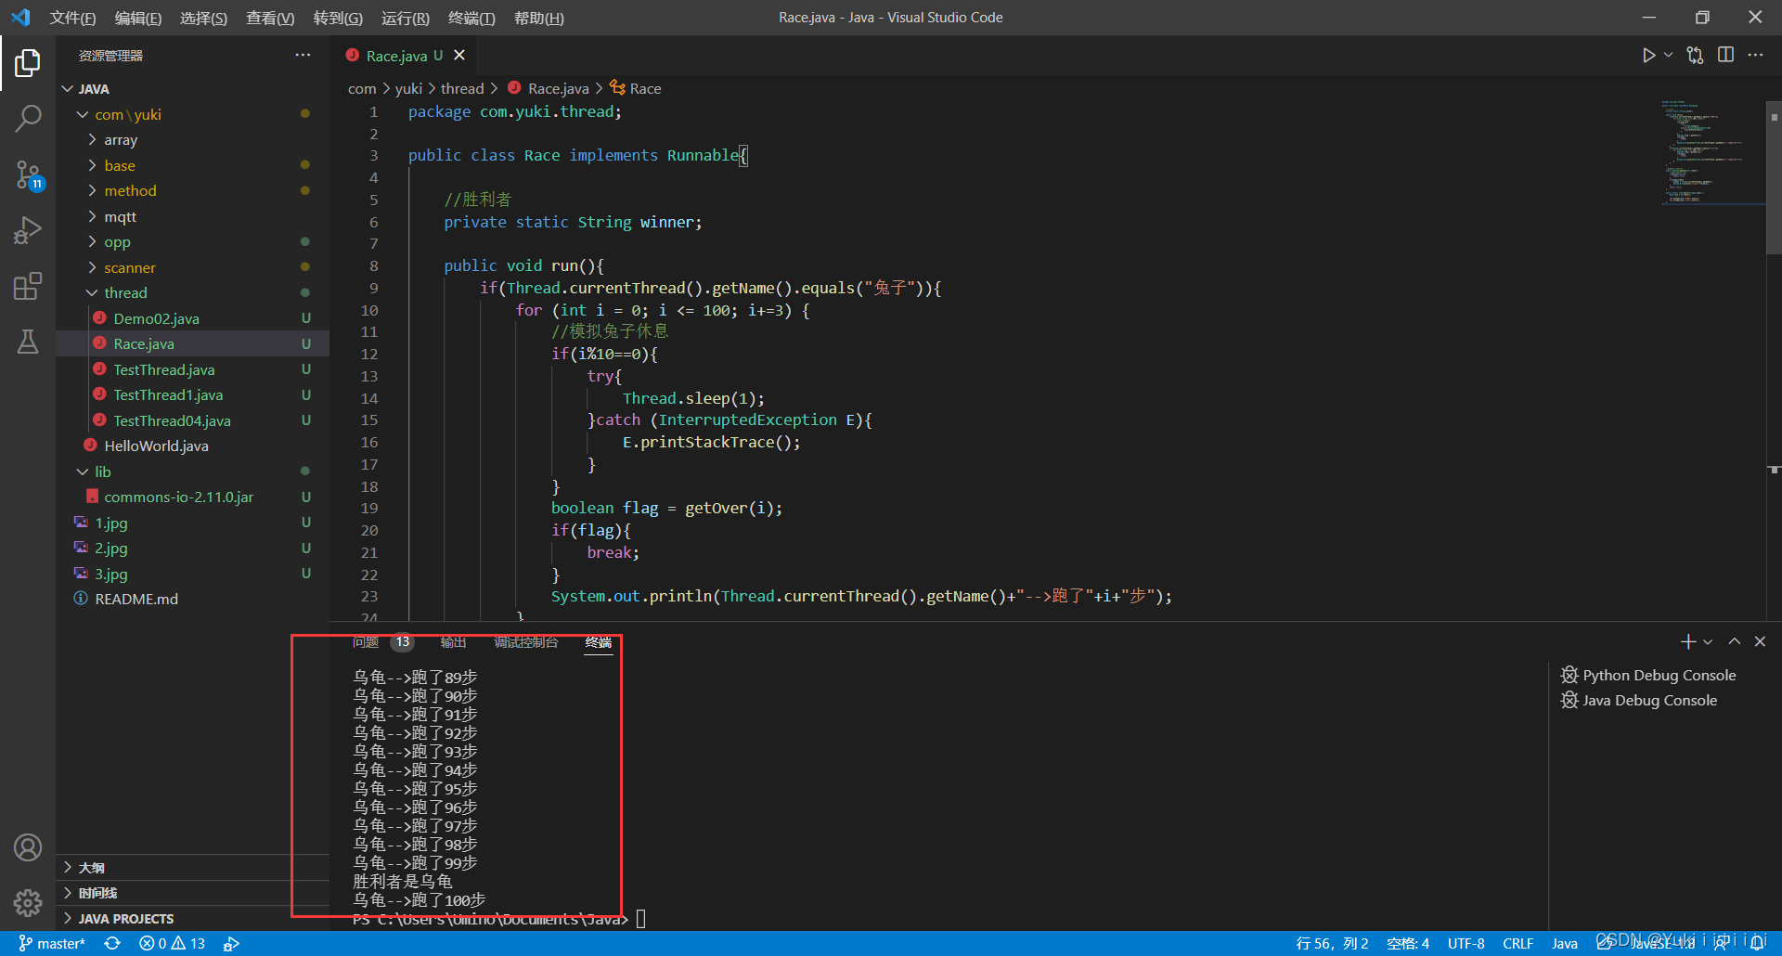Expand the 大纲 outline section
This screenshot has height=956, width=1782.
coord(192,868)
